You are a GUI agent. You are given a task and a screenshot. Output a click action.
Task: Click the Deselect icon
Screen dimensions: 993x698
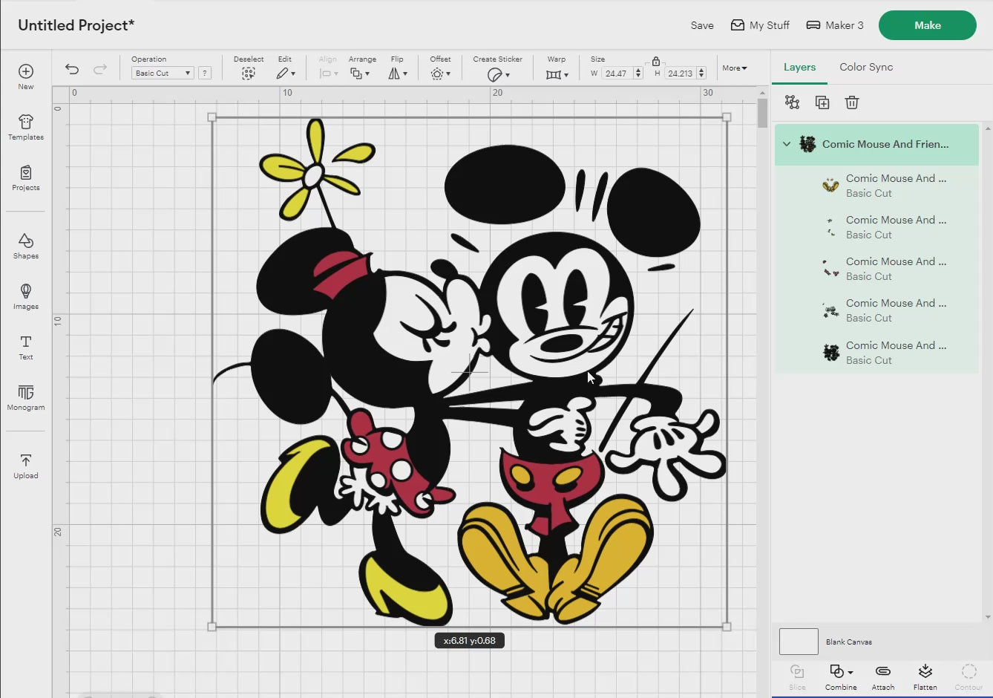pos(249,74)
